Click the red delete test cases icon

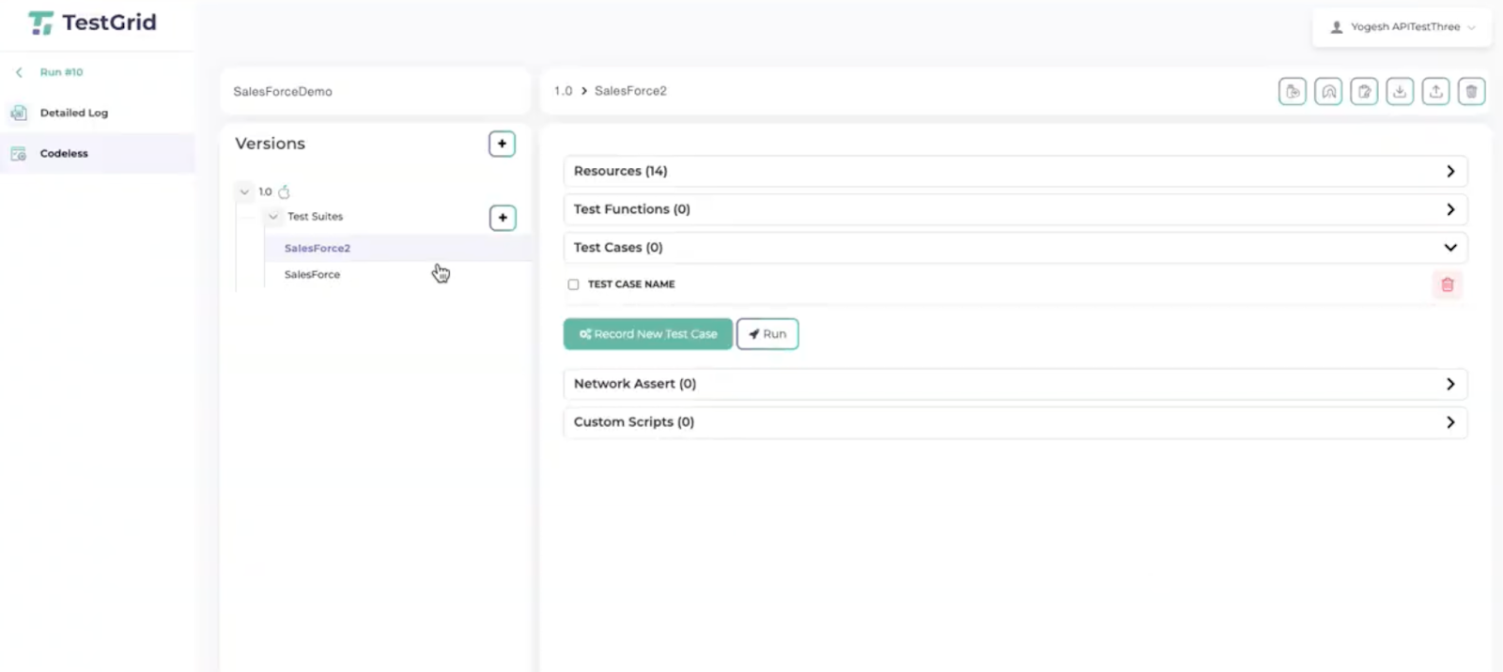pos(1448,284)
